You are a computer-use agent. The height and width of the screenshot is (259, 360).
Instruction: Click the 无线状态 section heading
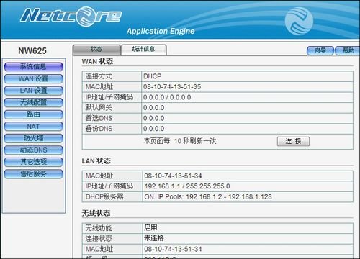pos(96,213)
